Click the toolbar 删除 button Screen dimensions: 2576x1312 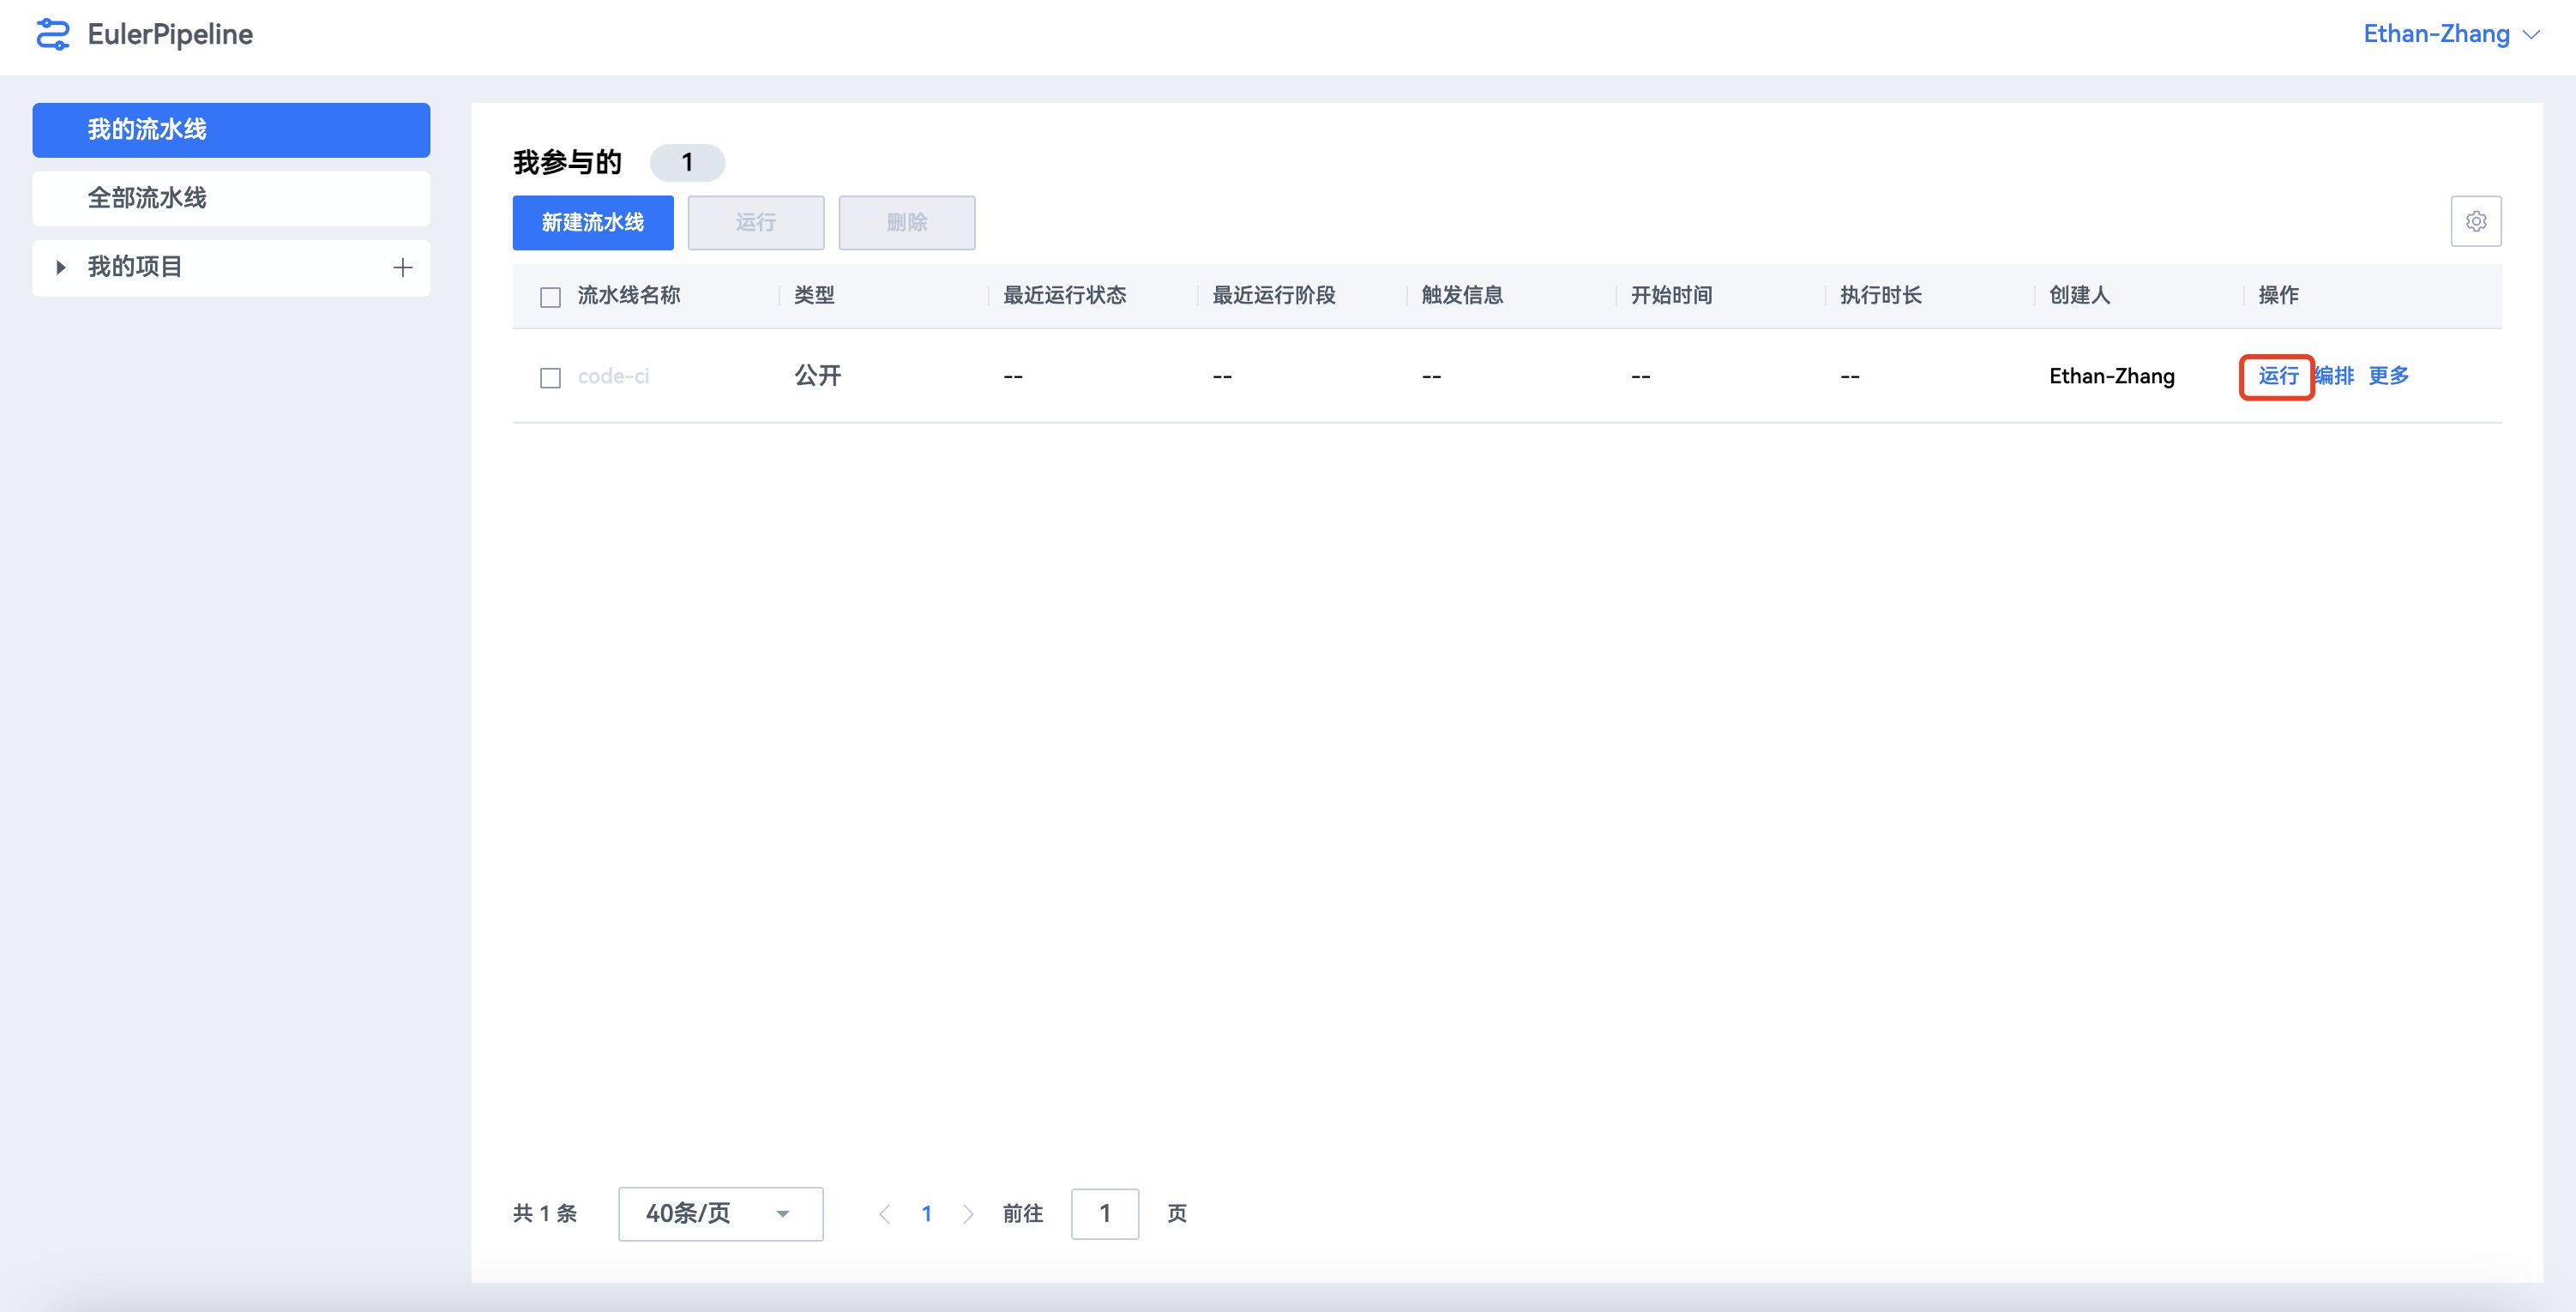[906, 222]
